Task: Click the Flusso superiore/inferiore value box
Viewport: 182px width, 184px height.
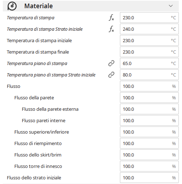Action: point(149,132)
